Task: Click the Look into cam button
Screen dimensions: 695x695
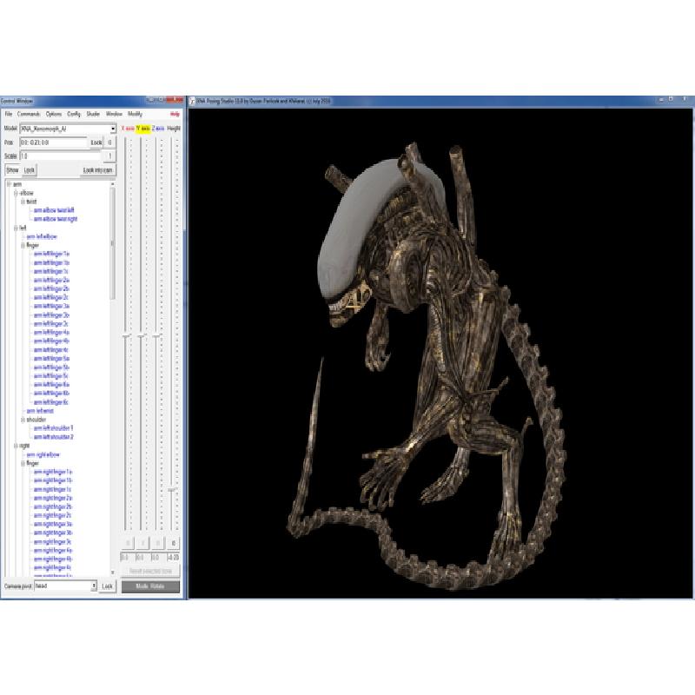Action: pyautogui.click(x=98, y=170)
